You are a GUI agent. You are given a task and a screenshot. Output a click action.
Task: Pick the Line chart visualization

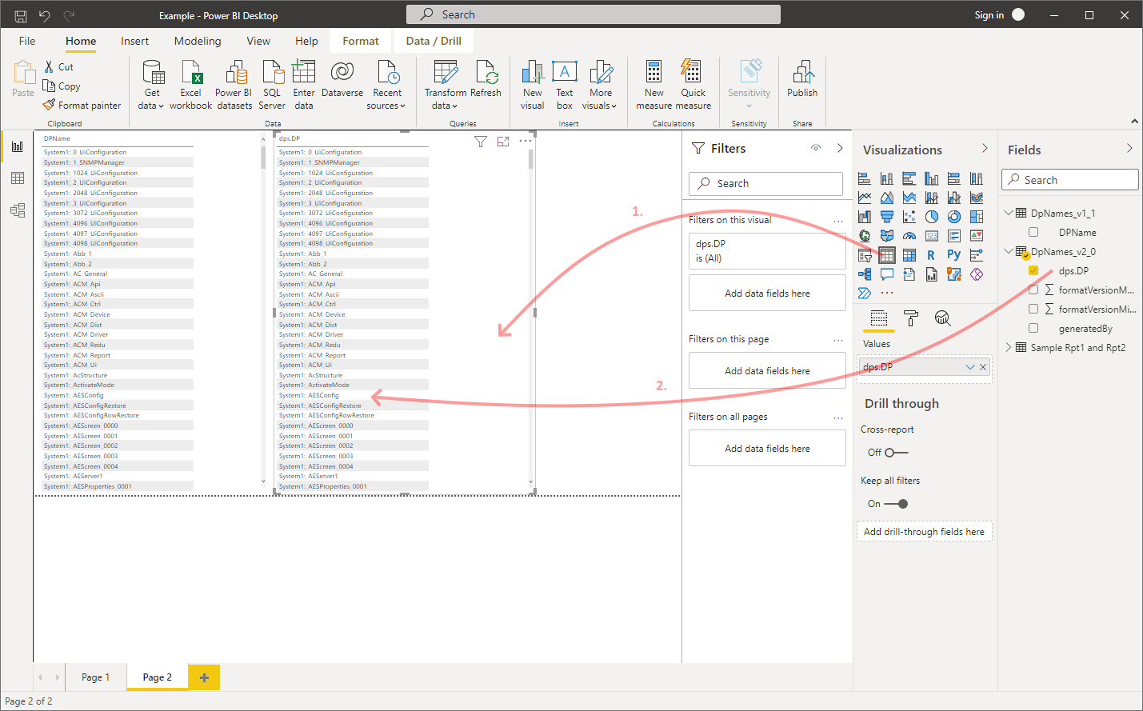tap(865, 198)
